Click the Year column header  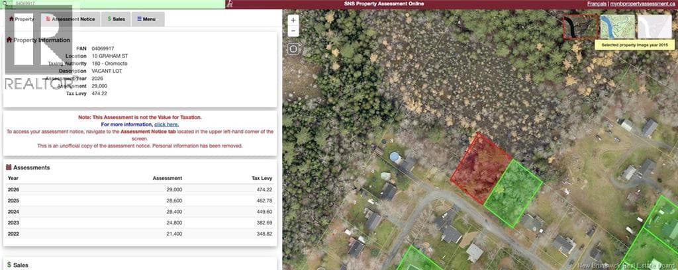[13, 178]
